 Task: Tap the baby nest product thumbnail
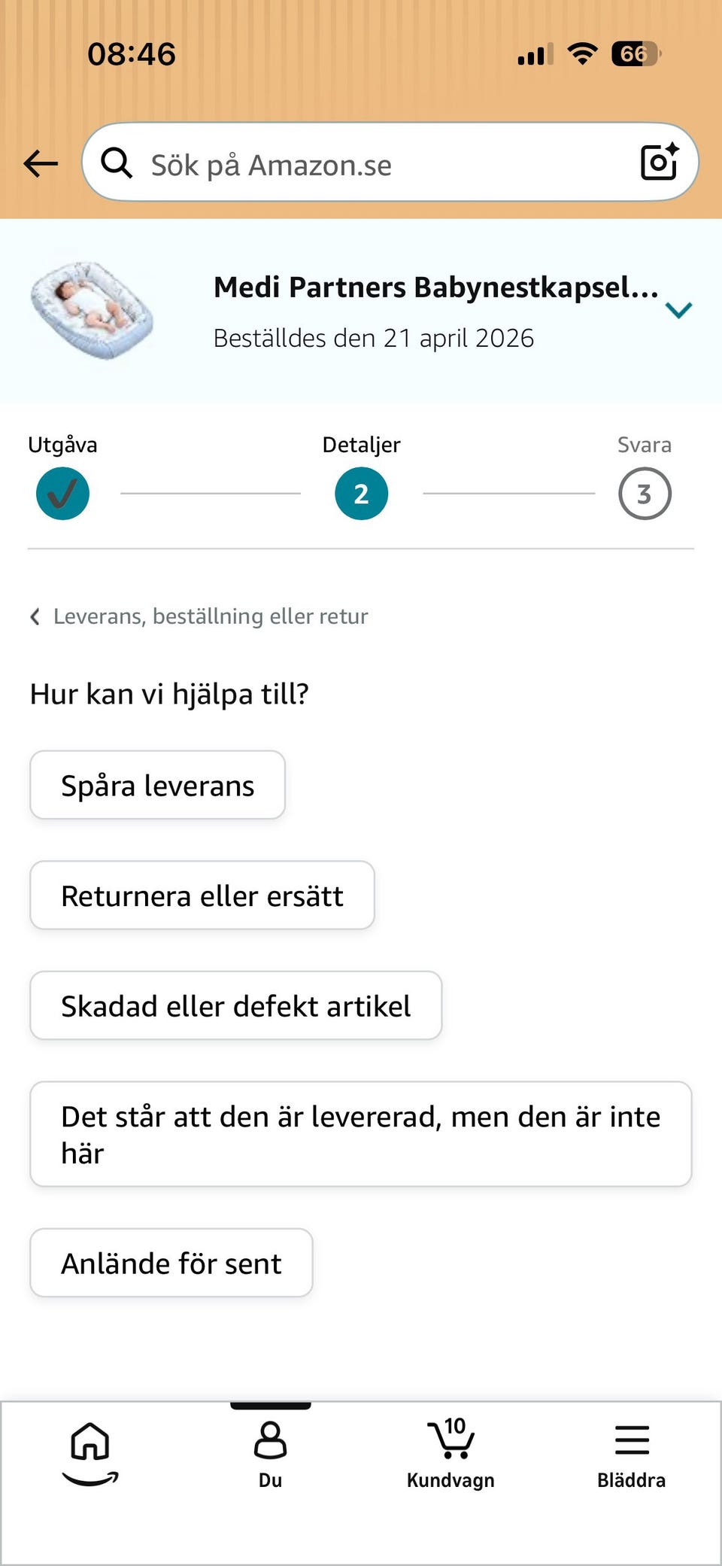pyautogui.click(x=92, y=310)
